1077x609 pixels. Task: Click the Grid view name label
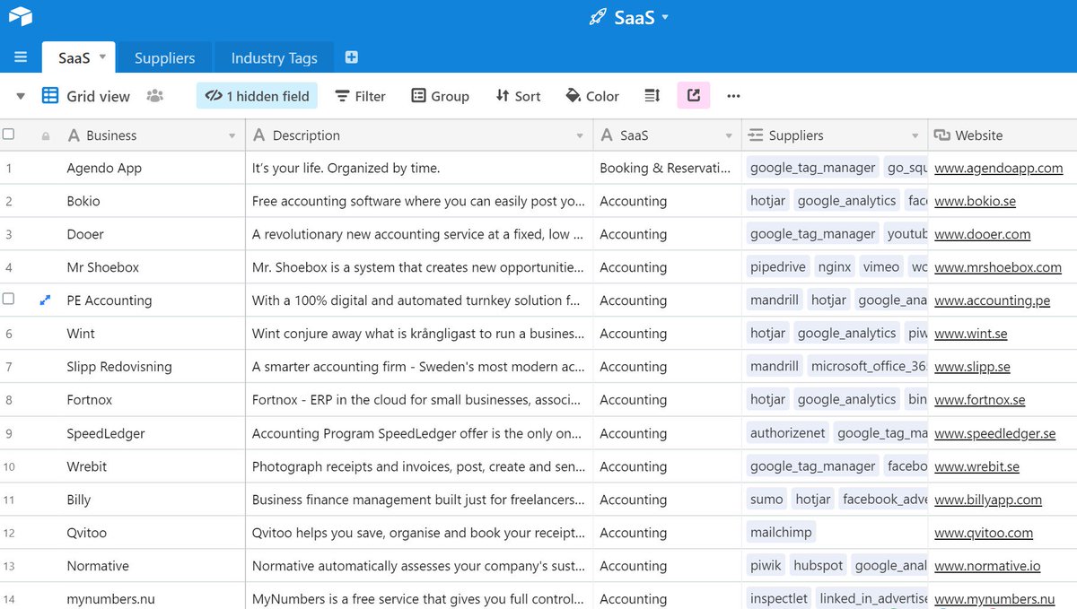pyautogui.click(x=98, y=96)
